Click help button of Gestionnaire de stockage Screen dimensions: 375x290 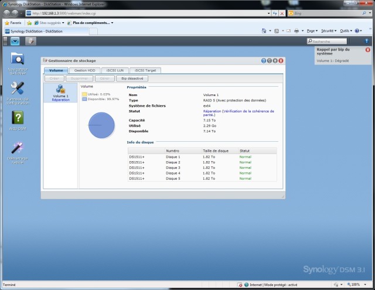[264, 61]
